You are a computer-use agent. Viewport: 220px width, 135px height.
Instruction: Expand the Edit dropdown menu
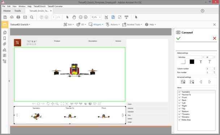[69, 25]
